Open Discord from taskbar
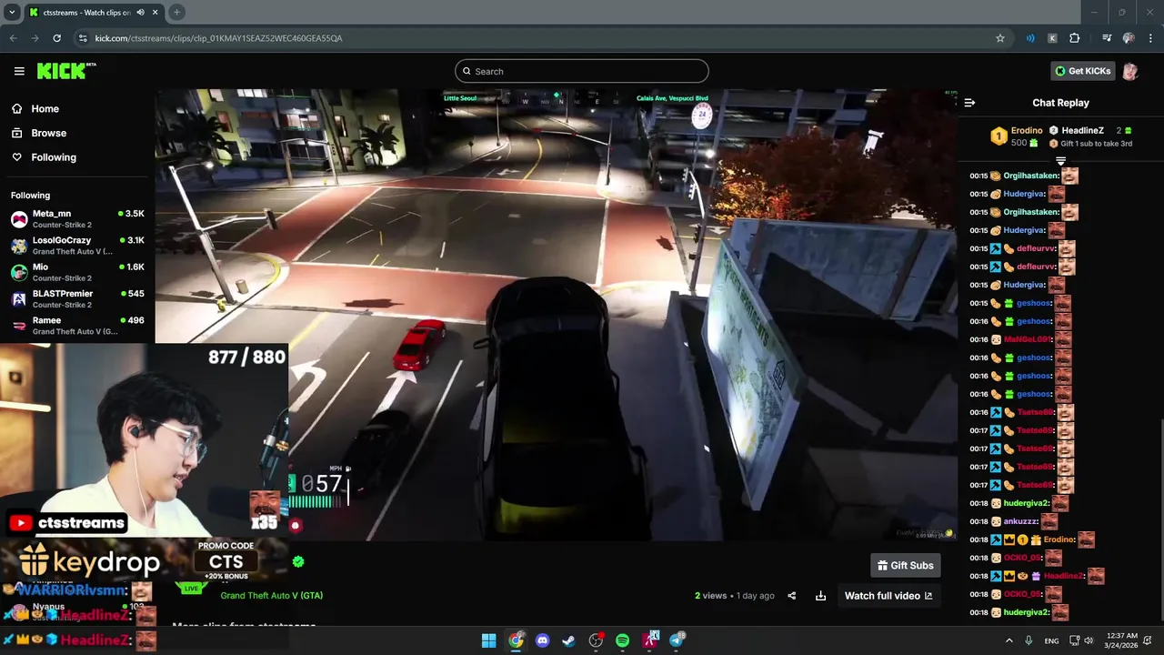1164x655 pixels. pyautogui.click(x=543, y=640)
